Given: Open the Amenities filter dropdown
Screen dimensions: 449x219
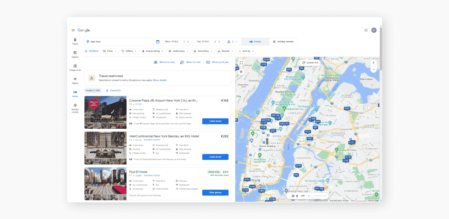Looking at the screenshot, I should 203,51.
